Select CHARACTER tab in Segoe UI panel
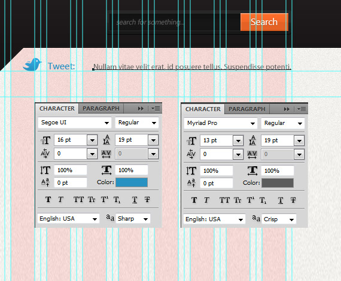 tap(57, 108)
